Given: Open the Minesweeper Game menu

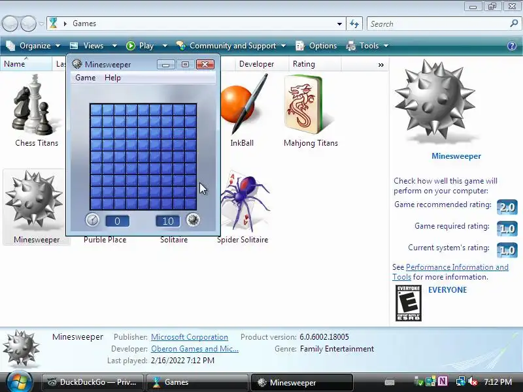Looking at the screenshot, I should pyautogui.click(x=86, y=78).
